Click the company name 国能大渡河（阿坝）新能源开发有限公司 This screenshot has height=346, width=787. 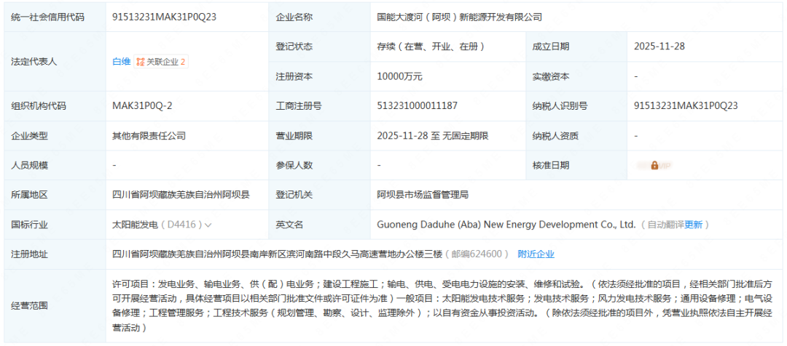click(459, 17)
